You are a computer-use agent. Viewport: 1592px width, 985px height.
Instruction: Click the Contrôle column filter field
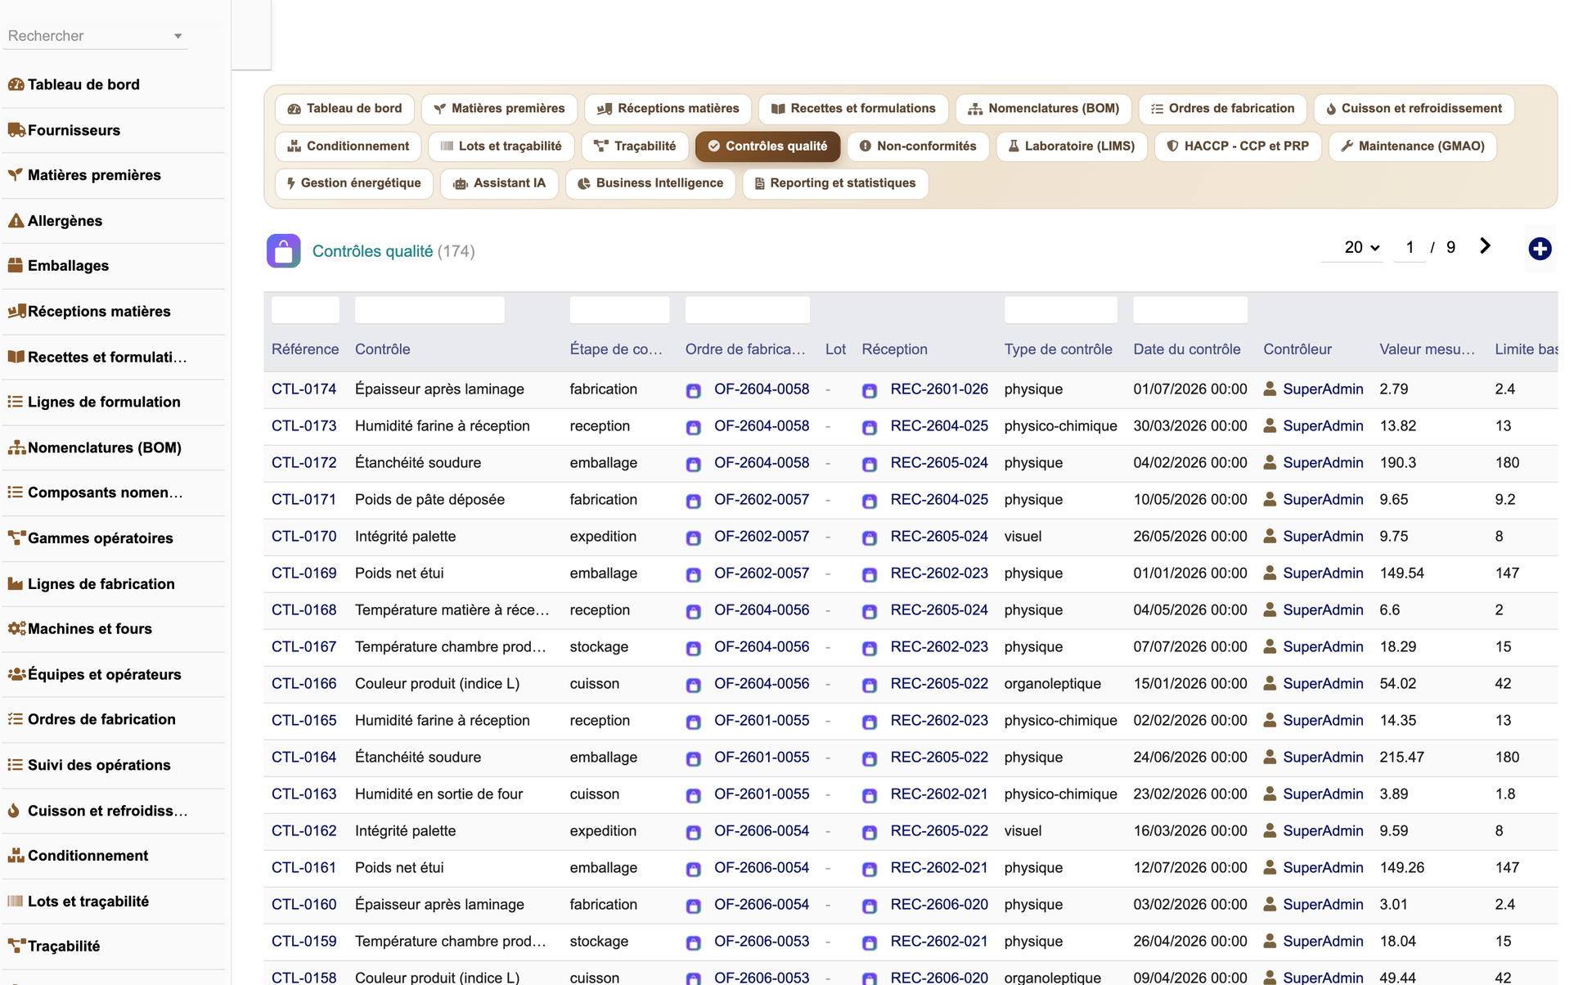pyautogui.click(x=429, y=310)
